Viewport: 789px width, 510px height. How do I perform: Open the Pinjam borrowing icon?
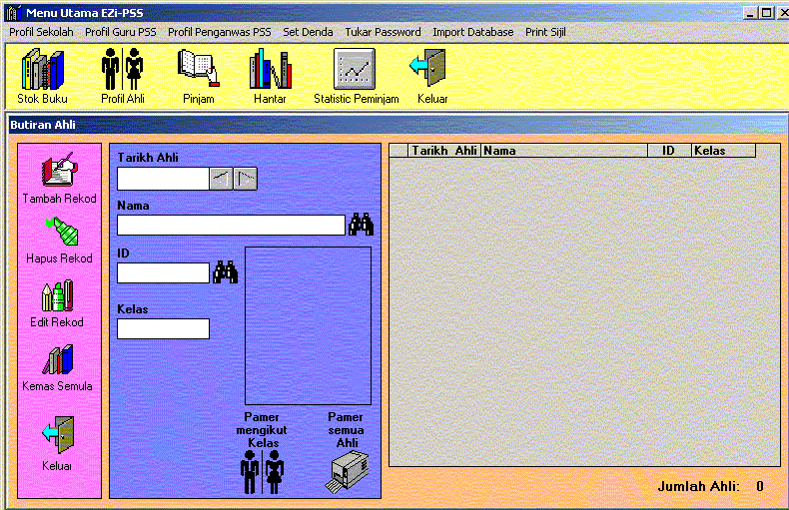pyautogui.click(x=199, y=70)
